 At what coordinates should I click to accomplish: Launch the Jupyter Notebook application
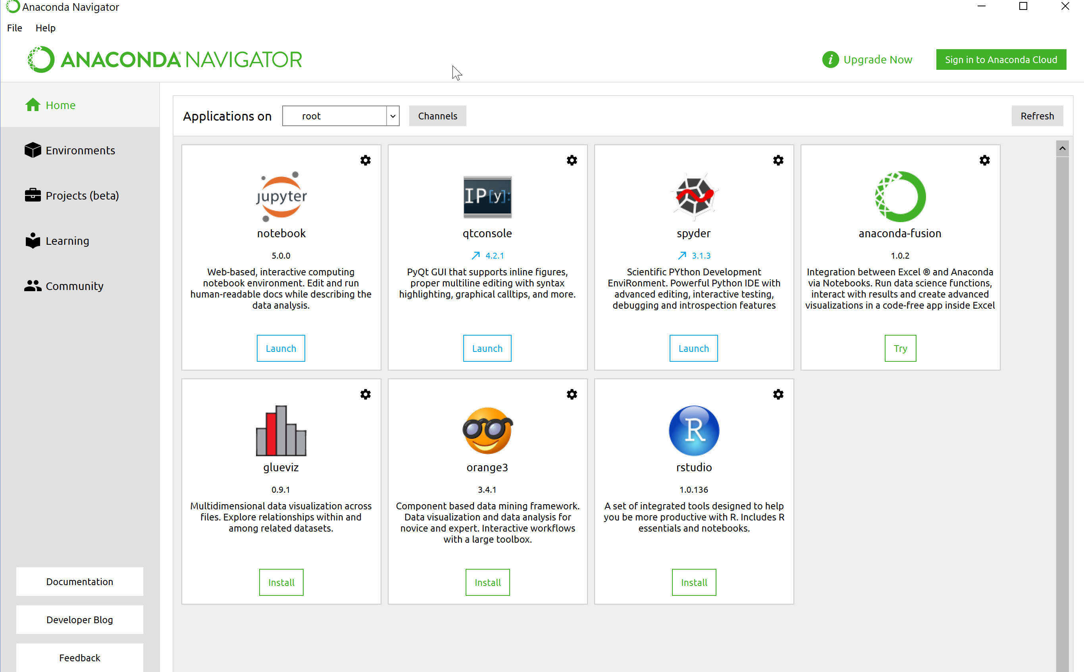281,348
